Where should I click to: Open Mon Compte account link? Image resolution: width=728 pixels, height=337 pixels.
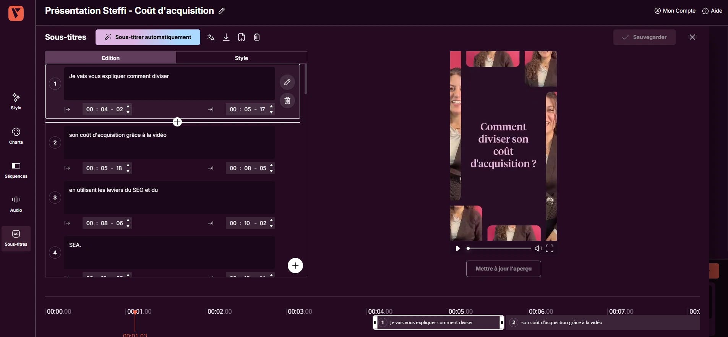pos(675,11)
